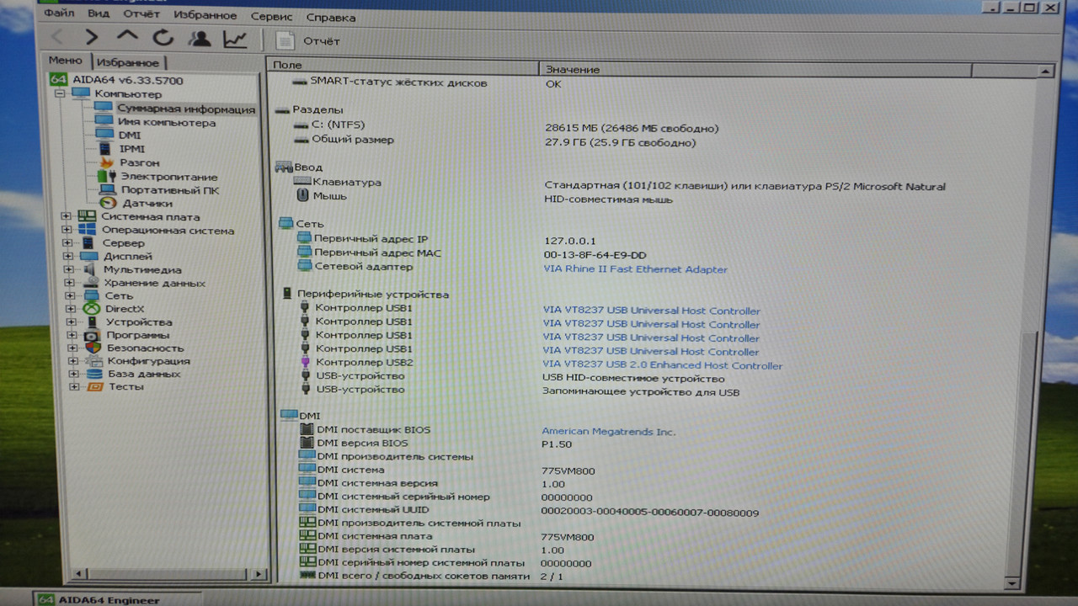Open the American Megatrends Inc. link
The width and height of the screenshot is (1078, 606).
608,432
